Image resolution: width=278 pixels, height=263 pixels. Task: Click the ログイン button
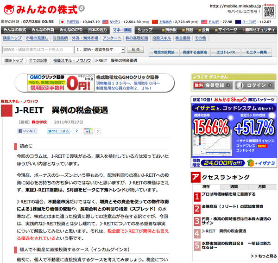pyautogui.click(x=253, y=85)
